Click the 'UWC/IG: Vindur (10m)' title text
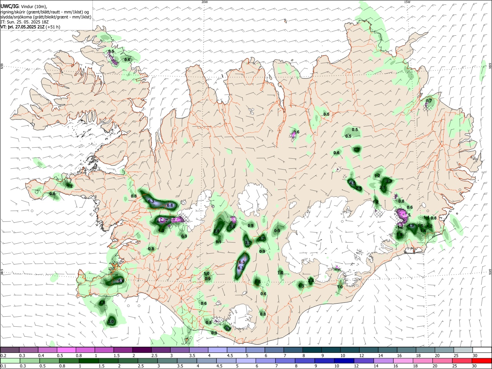This screenshot has width=492, height=369. [x=24, y=7]
